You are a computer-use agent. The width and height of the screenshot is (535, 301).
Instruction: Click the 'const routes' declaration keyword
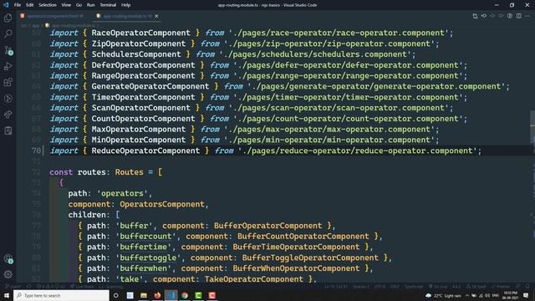point(61,172)
